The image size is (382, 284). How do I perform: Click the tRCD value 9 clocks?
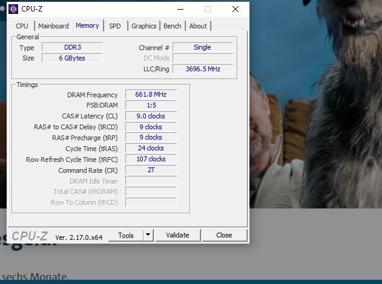151,127
